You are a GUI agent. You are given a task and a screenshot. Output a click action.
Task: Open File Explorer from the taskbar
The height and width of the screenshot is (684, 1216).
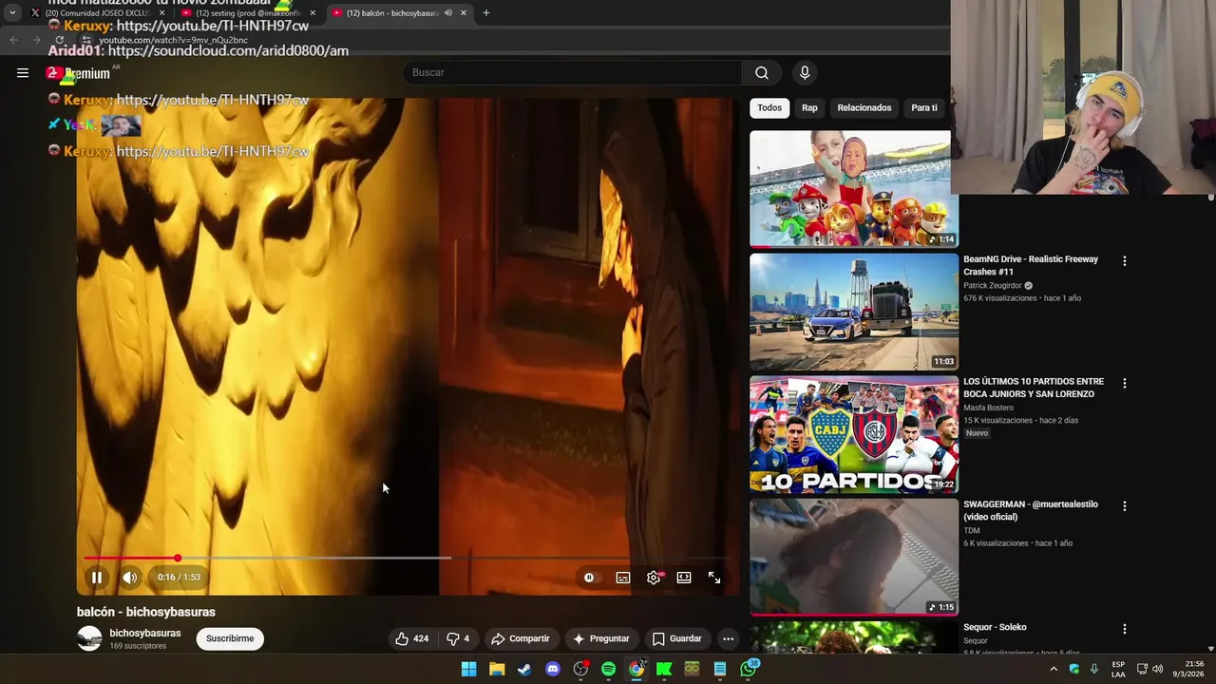[x=497, y=669]
